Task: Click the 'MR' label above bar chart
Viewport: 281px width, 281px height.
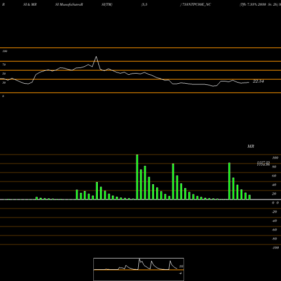Action: (x=251, y=146)
